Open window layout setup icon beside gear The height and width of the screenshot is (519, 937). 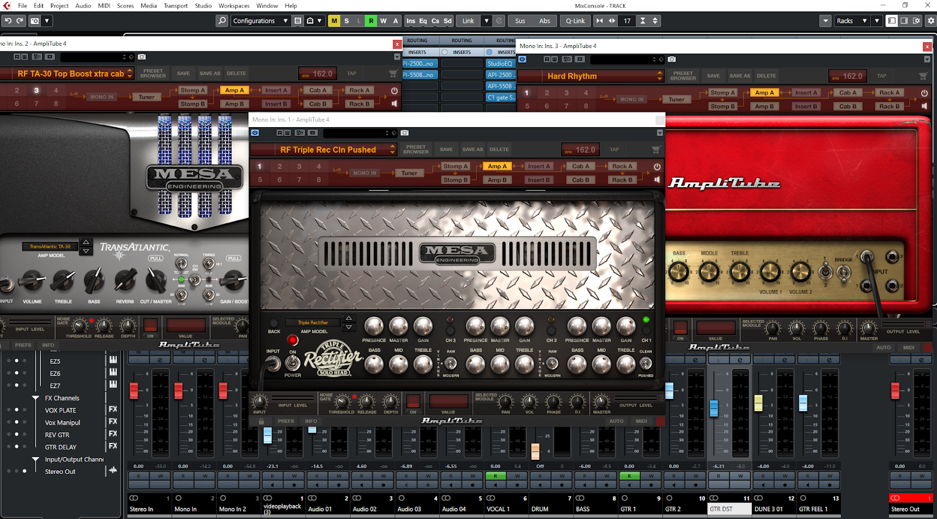917,21
